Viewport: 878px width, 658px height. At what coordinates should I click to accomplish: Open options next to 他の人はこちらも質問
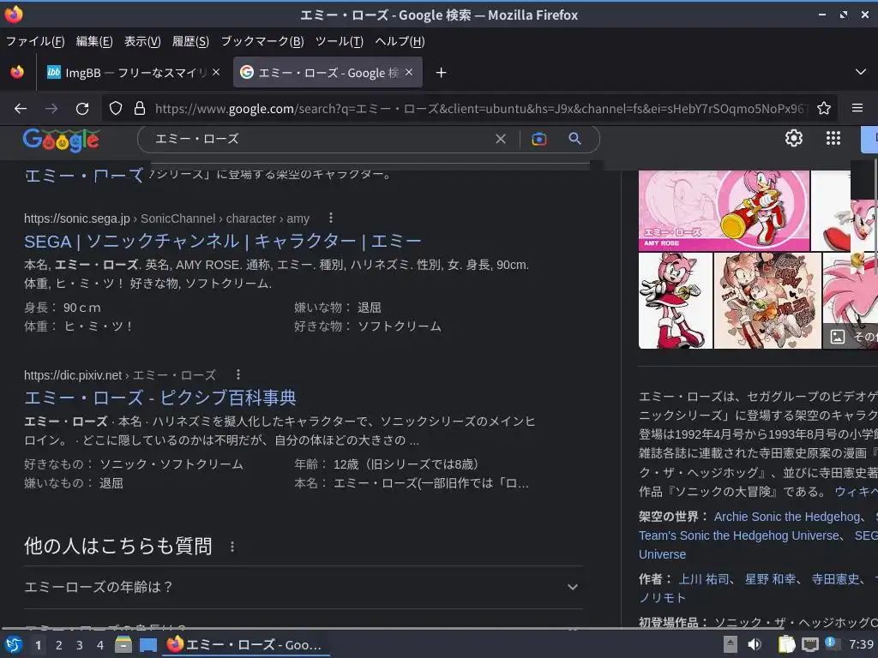(x=232, y=547)
